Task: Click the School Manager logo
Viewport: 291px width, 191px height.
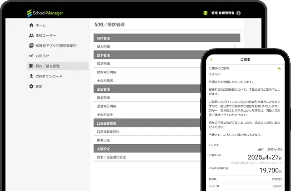Action: click(45, 13)
